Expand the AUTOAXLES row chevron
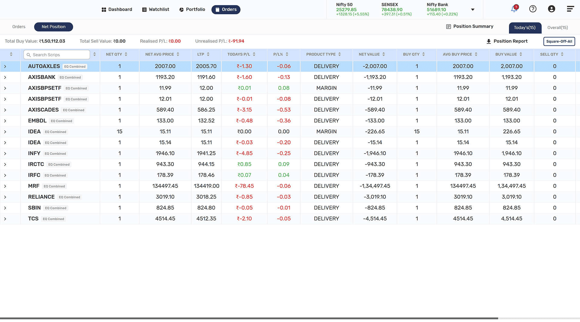Viewport: 580px width, 322px height. coord(5,67)
